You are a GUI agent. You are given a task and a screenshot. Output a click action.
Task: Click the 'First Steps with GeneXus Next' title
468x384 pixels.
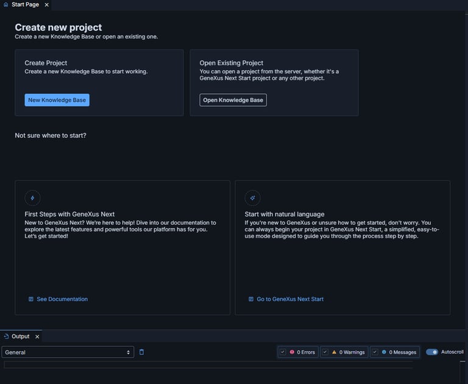click(69, 214)
